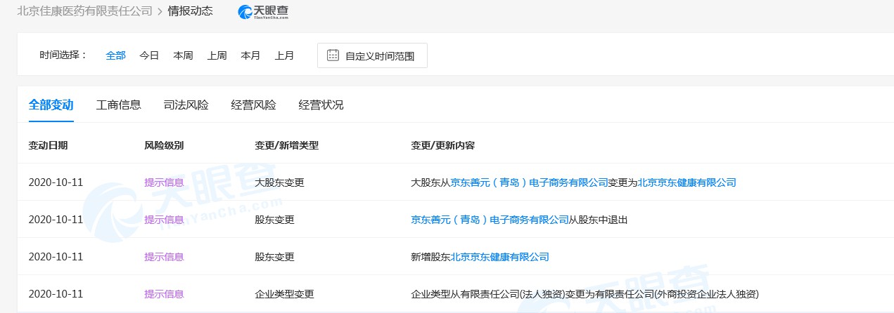
Task: Click 变更/新增类型 column header
Action: coord(286,145)
